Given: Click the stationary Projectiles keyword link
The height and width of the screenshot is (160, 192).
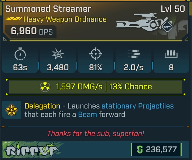Looking at the screenshot, I should tap(138, 106).
